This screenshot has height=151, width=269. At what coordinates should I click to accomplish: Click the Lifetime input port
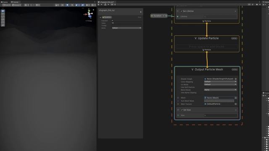coord(177,17)
